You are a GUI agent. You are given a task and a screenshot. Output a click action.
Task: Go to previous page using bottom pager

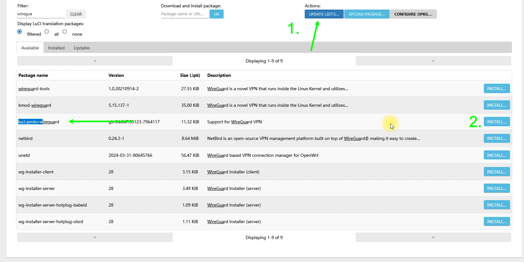coord(95,237)
